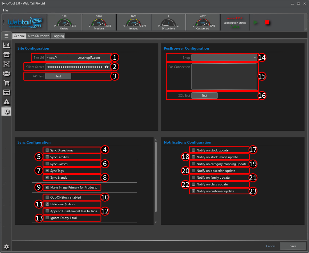Open the credit card payments icon
Viewport: 309px width, 253px height.
click(6, 92)
